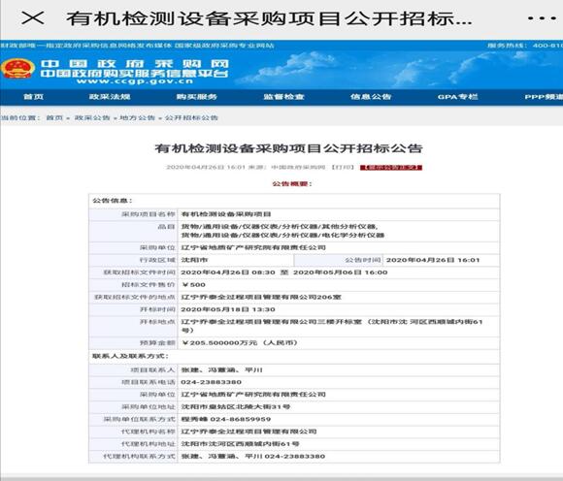Click the 公开招标公告 breadcrumb link

191,117
